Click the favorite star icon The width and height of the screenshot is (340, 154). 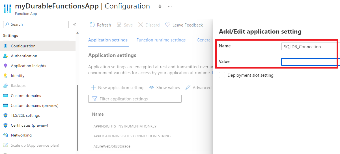(x=160, y=6)
